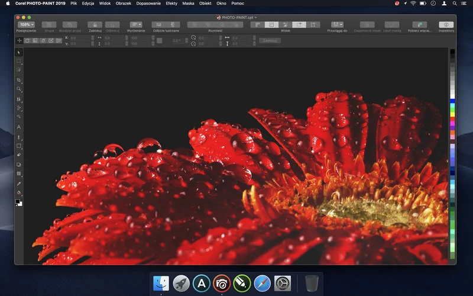Image resolution: width=473 pixels, height=296 pixels.
Task: Open the Obrazek menu
Action: coord(124,4)
